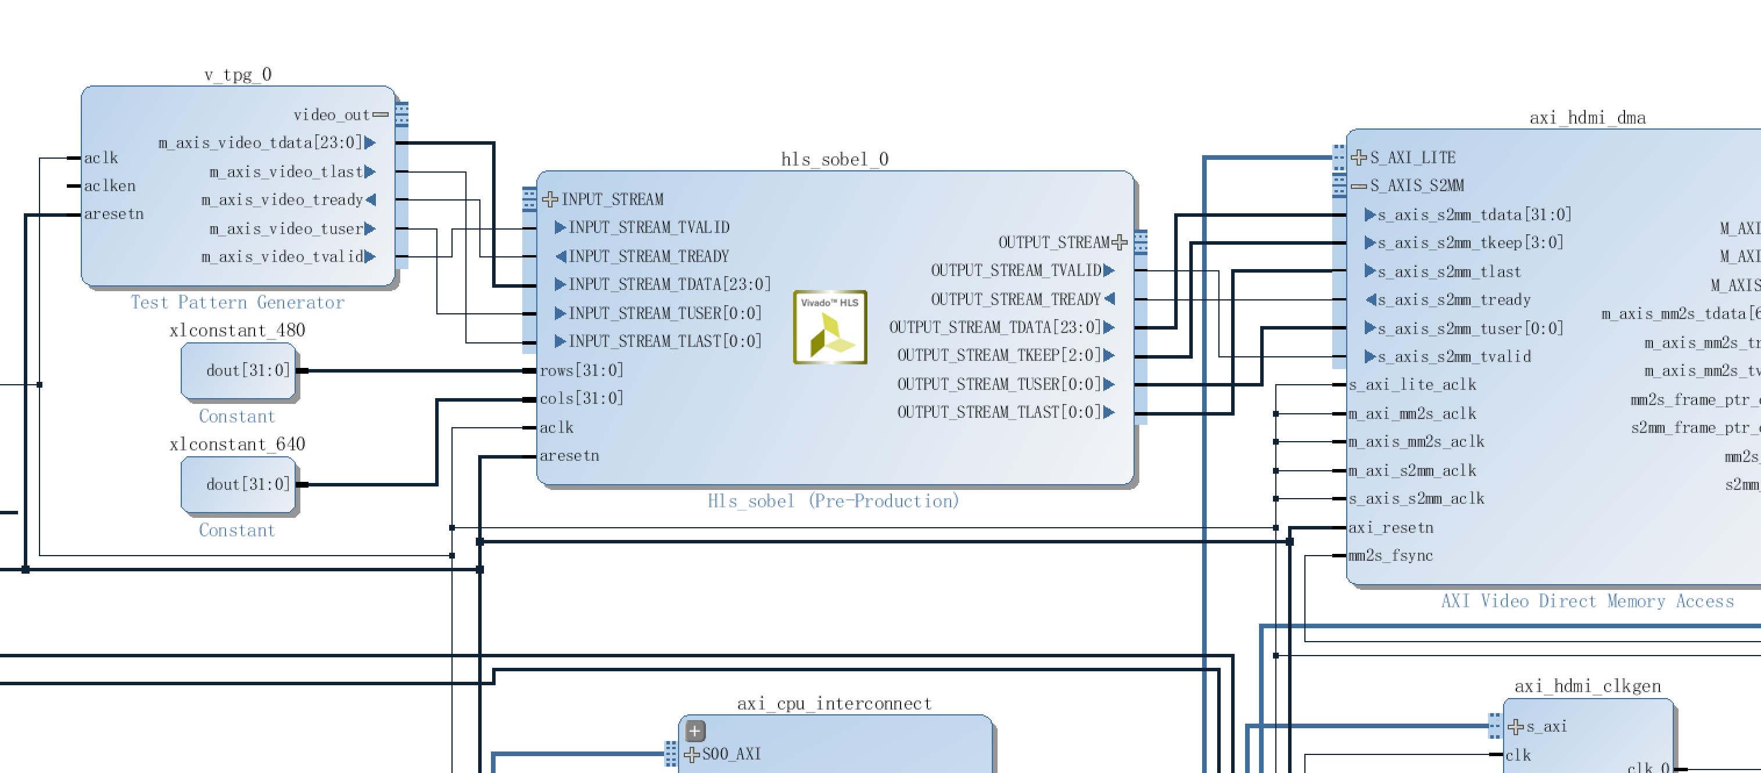1761x773 pixels.
Task: Select the dout[31:0] port of xlconstant_480
Action: point(248,370)
